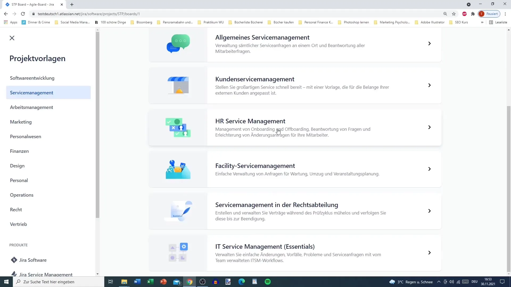Image resolution: width=511 pixels, height=287 pixels.
Task: Click the browser back arrow
Action: point(6,14)
